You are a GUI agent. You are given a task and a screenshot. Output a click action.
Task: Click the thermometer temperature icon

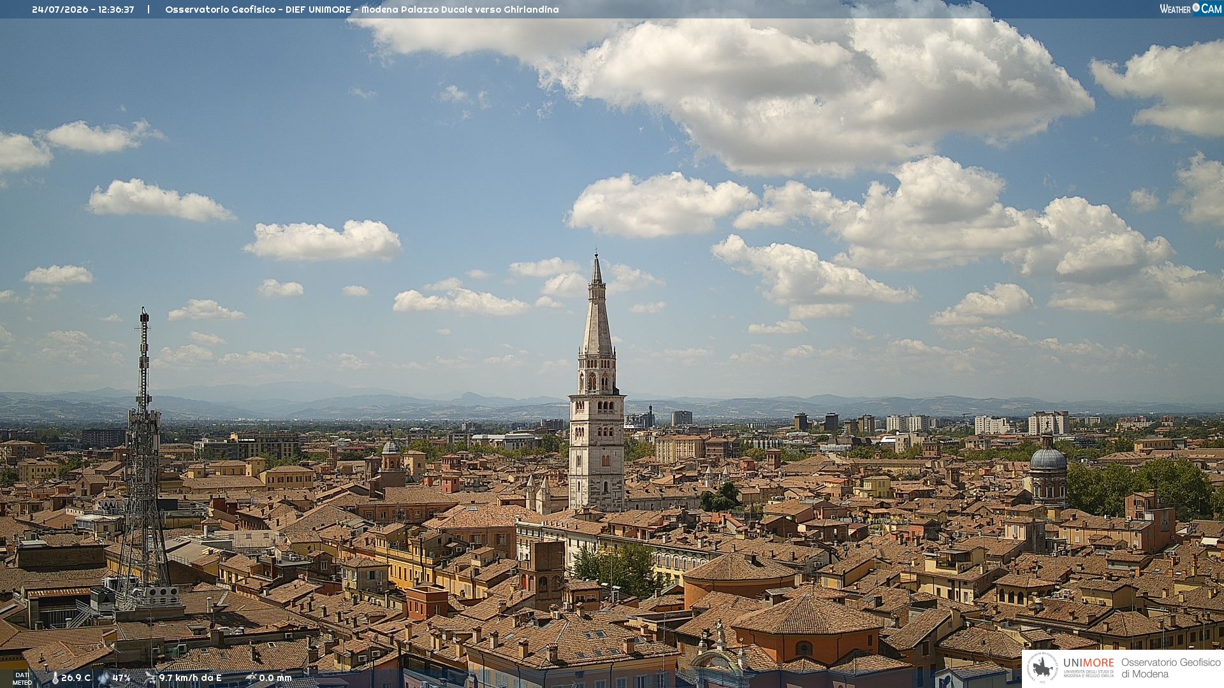tap(55, 678)
